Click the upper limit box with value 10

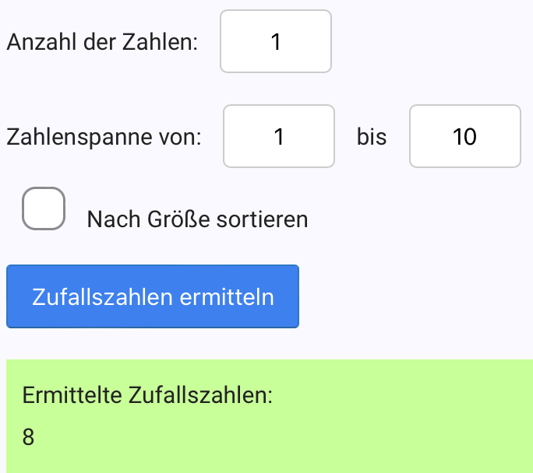pyautogui.click(x=464, y=136)
